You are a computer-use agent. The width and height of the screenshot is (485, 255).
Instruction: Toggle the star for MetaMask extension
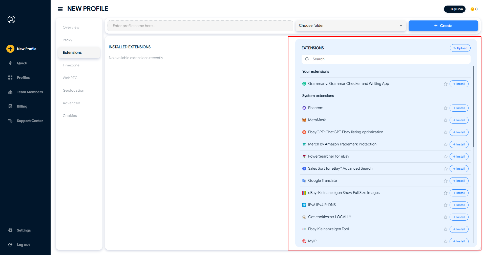[446, 120]
